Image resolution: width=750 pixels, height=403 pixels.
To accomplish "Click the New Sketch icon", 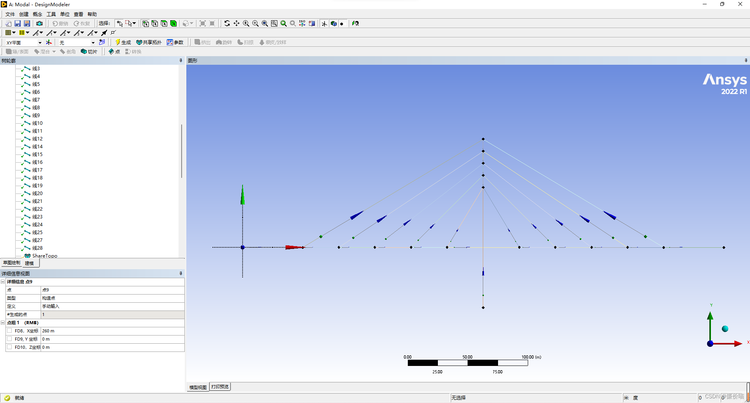I will coord(102,42).
